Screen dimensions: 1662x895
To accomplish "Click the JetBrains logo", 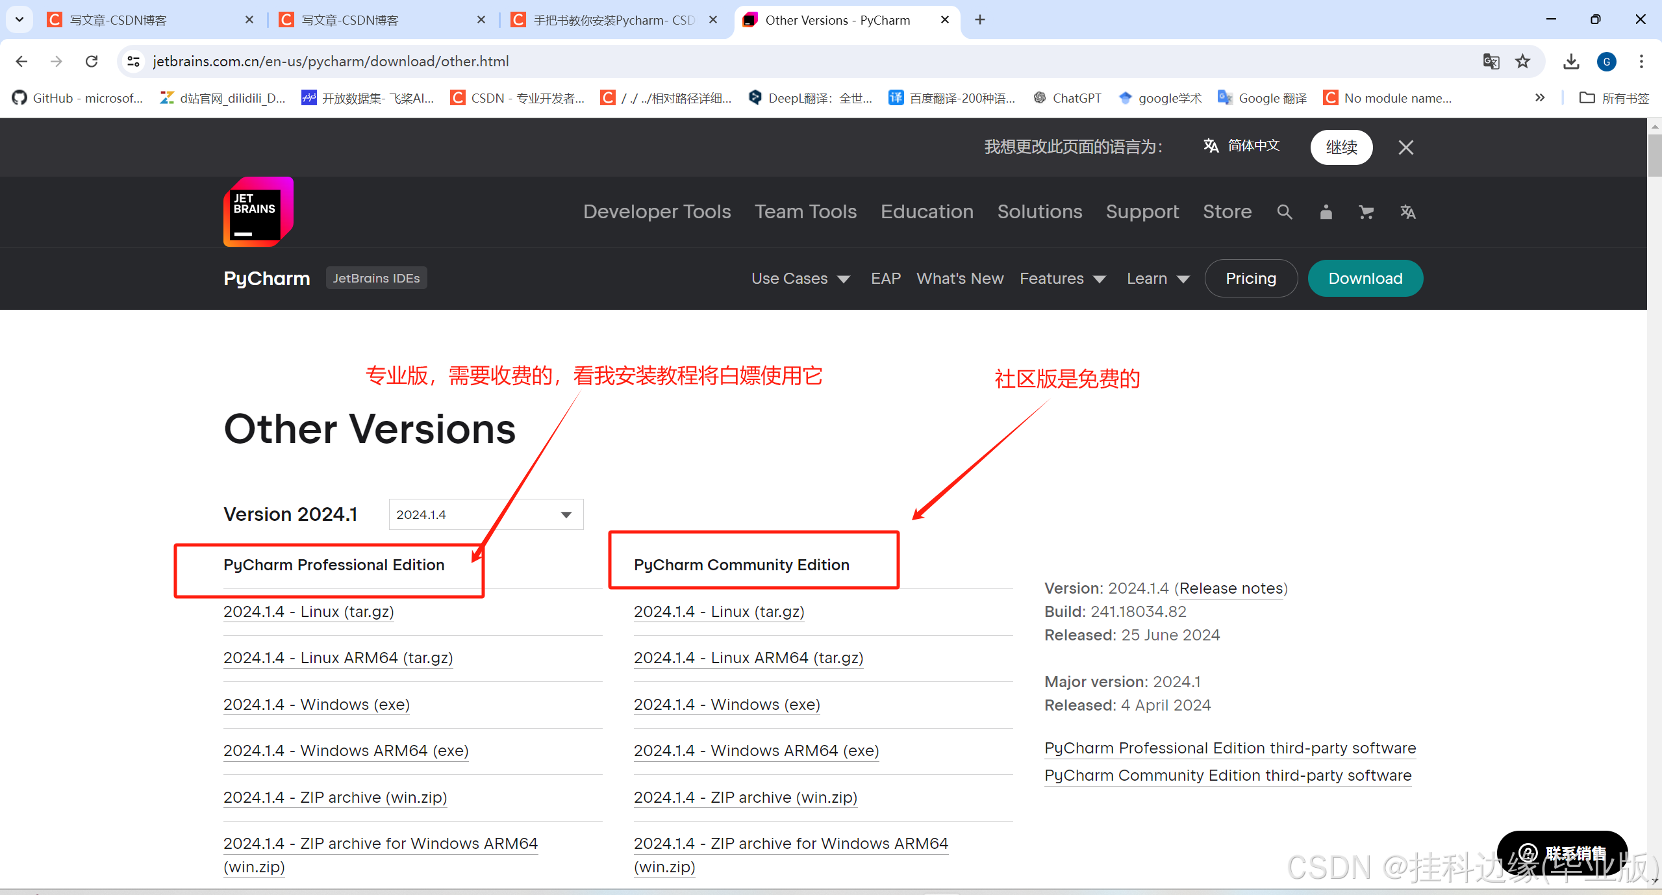I will pyautogui.click(x=258, y=212).
